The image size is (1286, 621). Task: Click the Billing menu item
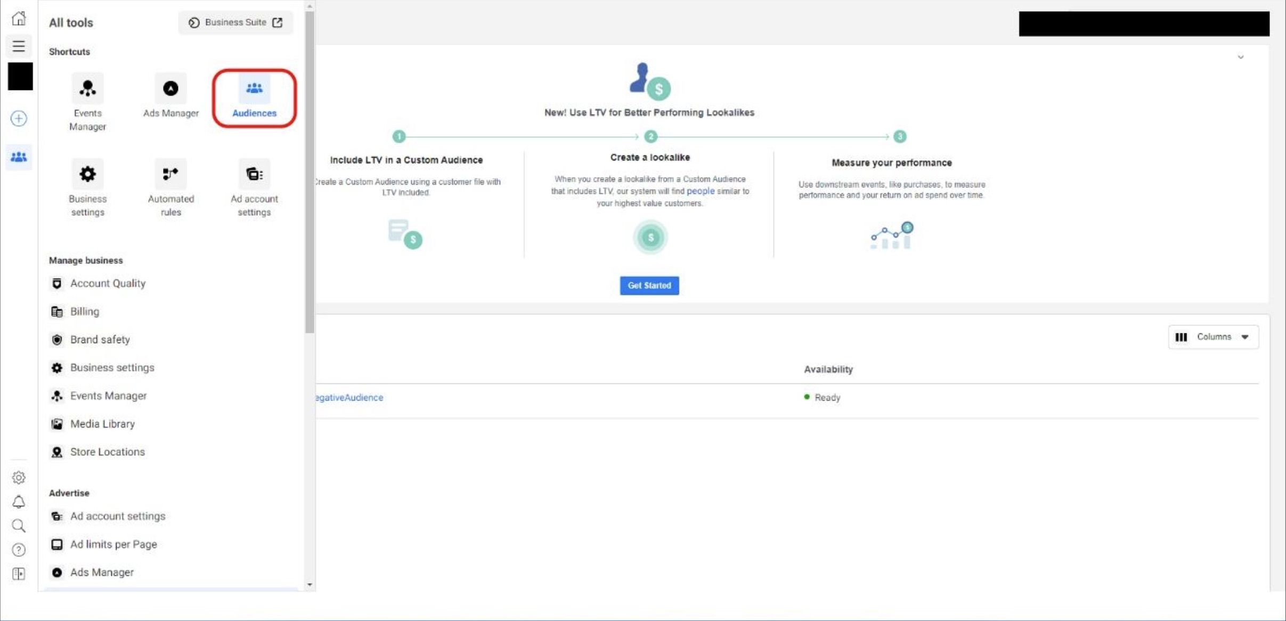(x=85, y=311)
